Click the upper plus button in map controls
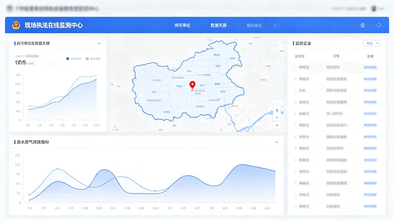 point(277,117)
